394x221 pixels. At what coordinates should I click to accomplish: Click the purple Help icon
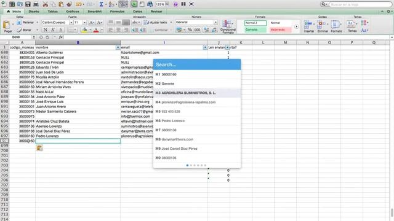[175, 4]
